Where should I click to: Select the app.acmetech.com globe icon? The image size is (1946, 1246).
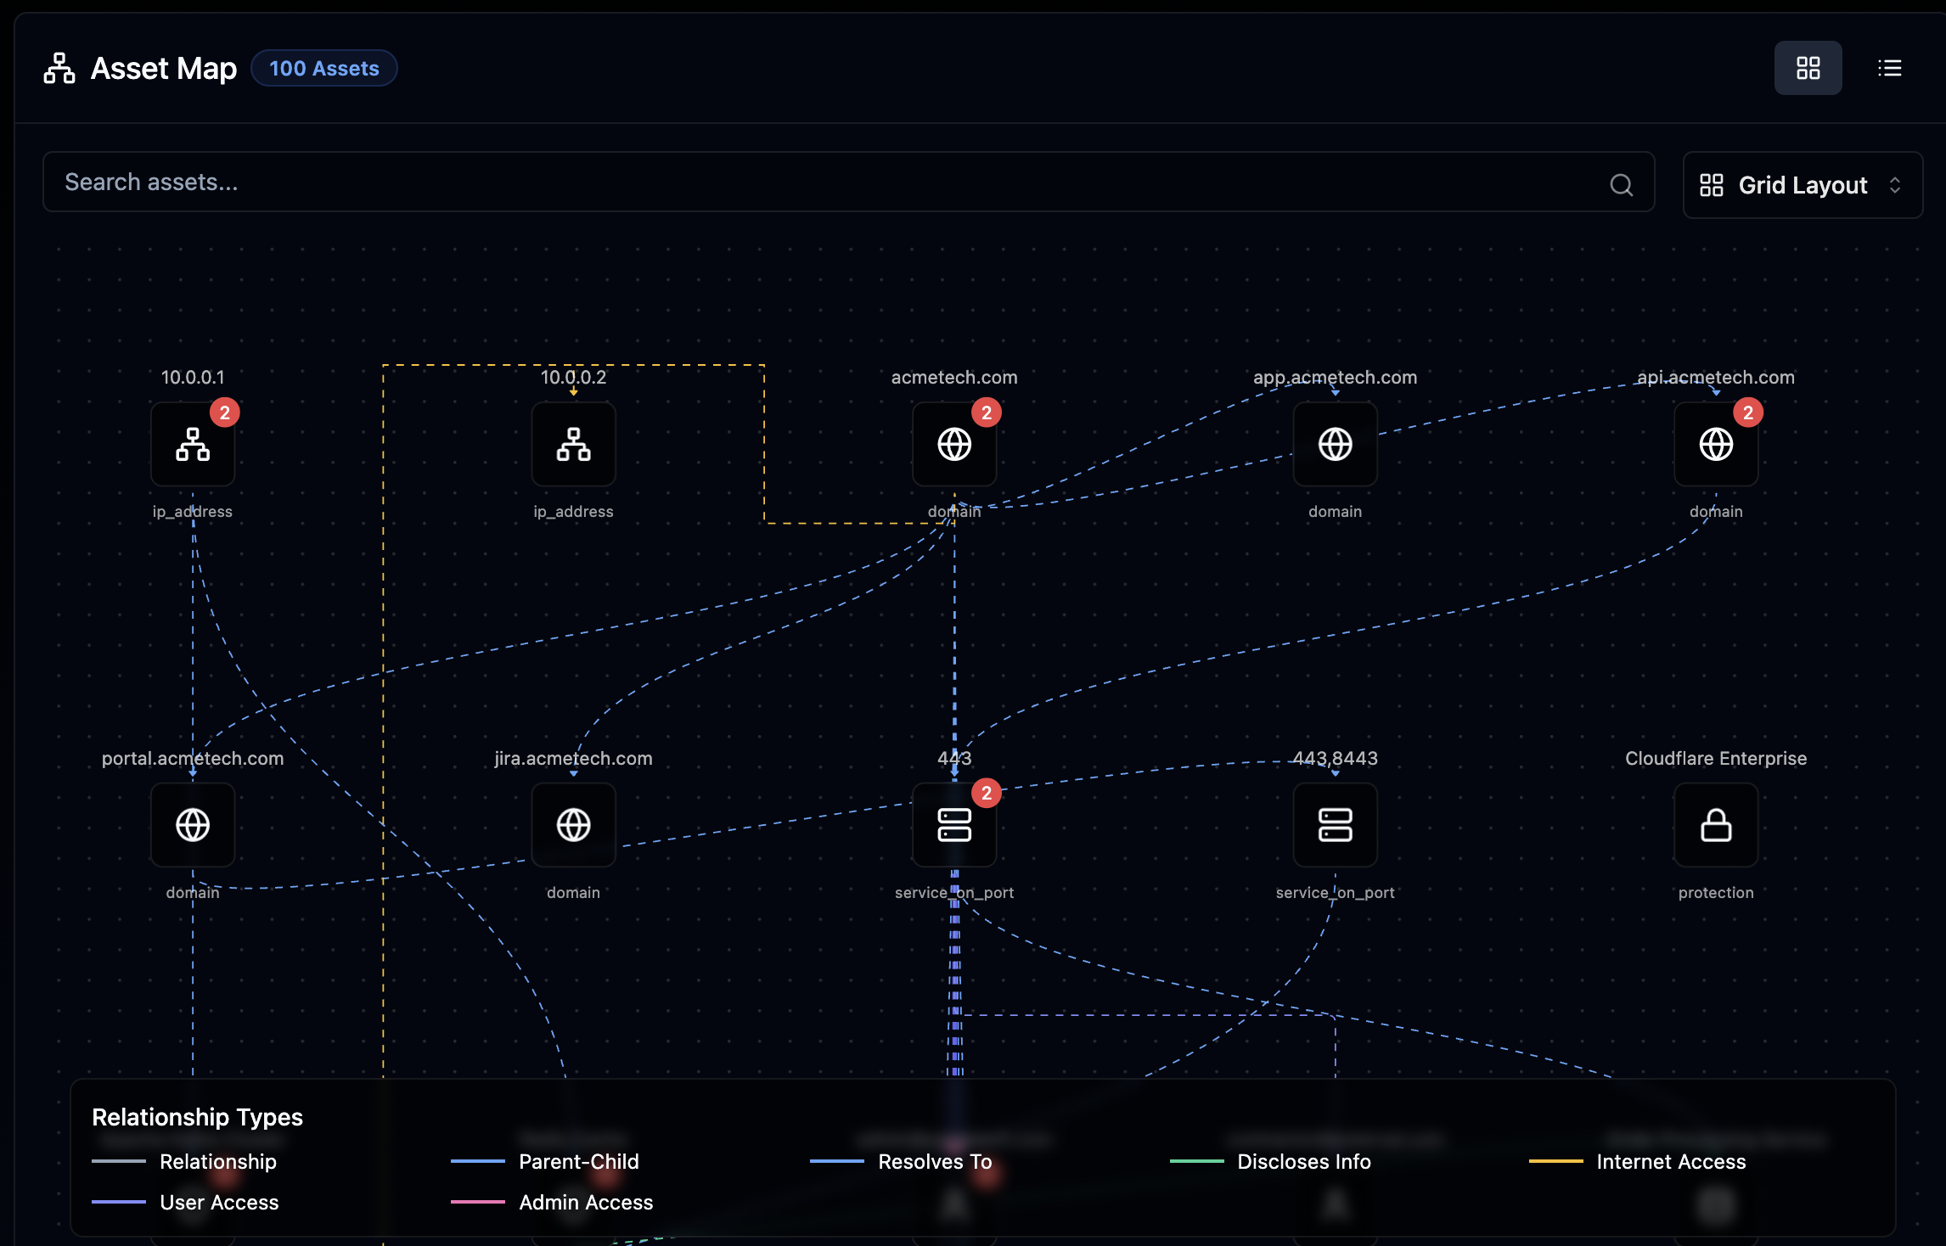click(1333, 443)
